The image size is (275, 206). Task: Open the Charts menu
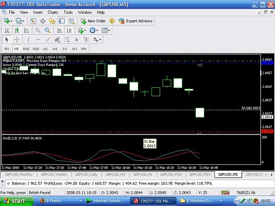click(x=53, y=12)
